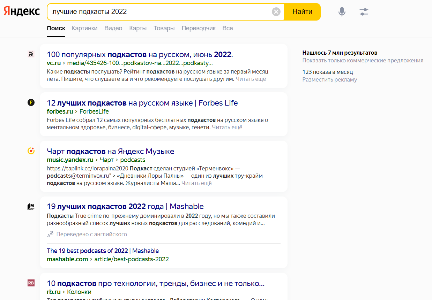Open the Колонки breadcrumb link

coord(79,292)
